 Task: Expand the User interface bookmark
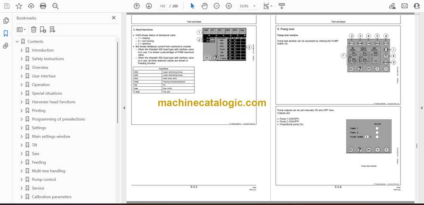click(22, 76)
